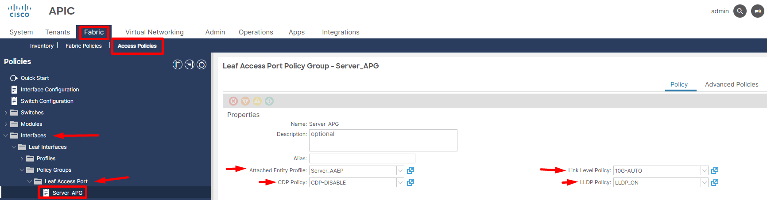
Task: Click the feedback megaphone icon
Action: (758, 11)
